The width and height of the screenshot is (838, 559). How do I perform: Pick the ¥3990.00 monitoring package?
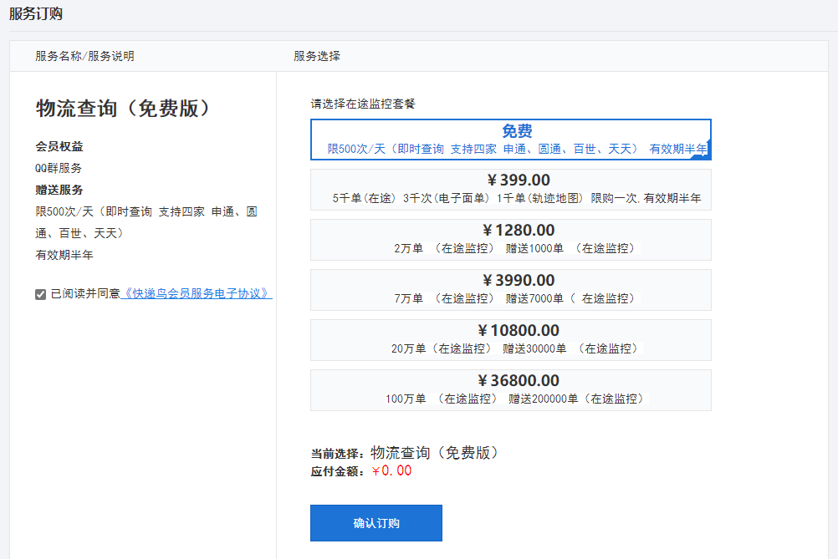(x=510, y=290)
